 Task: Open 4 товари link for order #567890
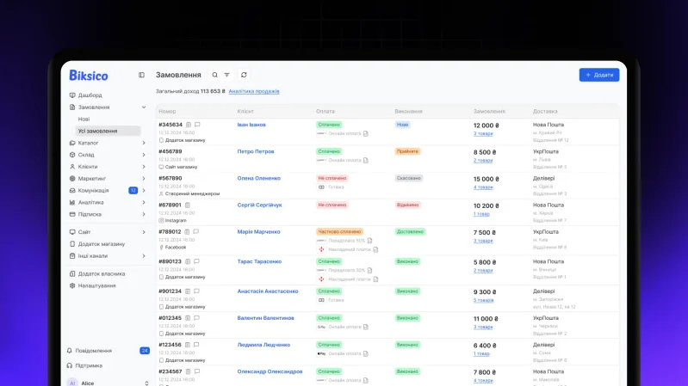point(483,187)
